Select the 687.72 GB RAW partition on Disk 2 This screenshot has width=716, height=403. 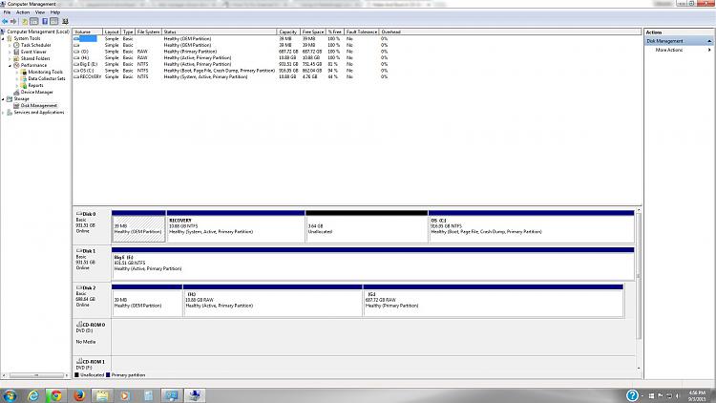(x=494, y=301)
